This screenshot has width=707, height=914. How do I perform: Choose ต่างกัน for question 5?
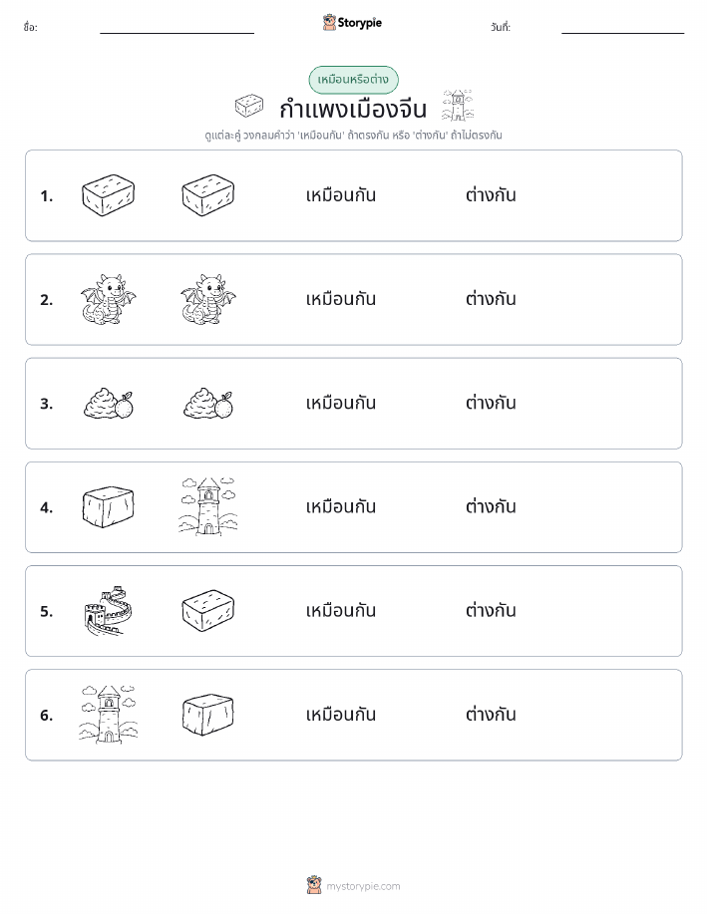coord(491,610)
